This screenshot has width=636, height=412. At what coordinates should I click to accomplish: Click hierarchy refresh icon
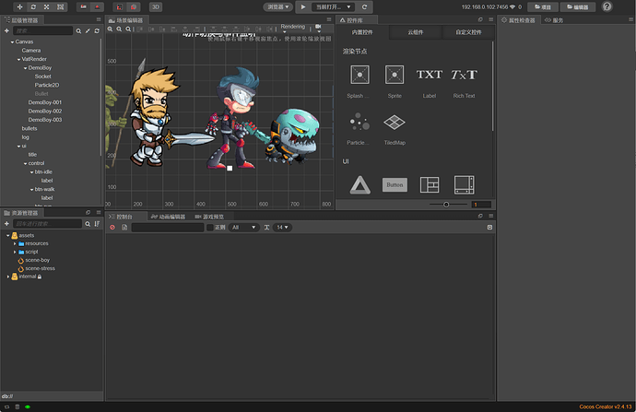tap(97, 30)
